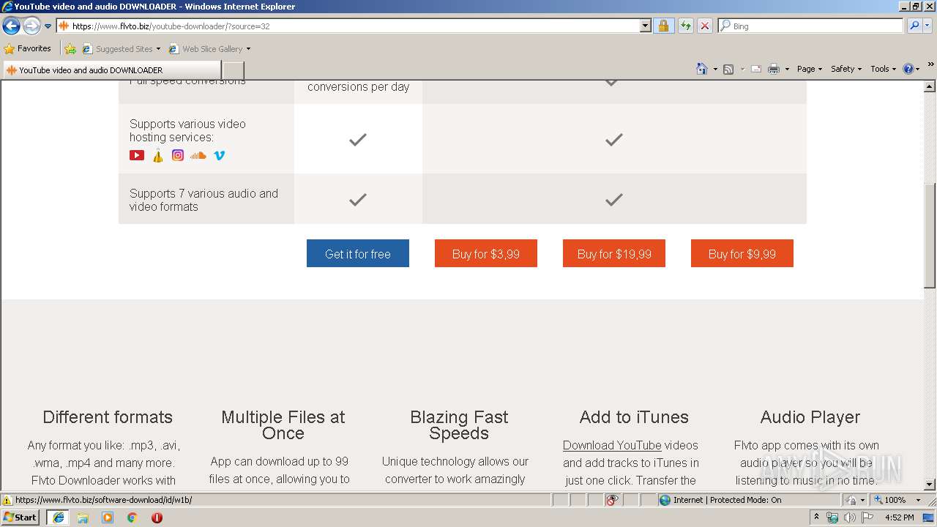Click the red shield taskbar icon
Image resolution: width=937 pixels, height=527 pixels.
(157, 517)
